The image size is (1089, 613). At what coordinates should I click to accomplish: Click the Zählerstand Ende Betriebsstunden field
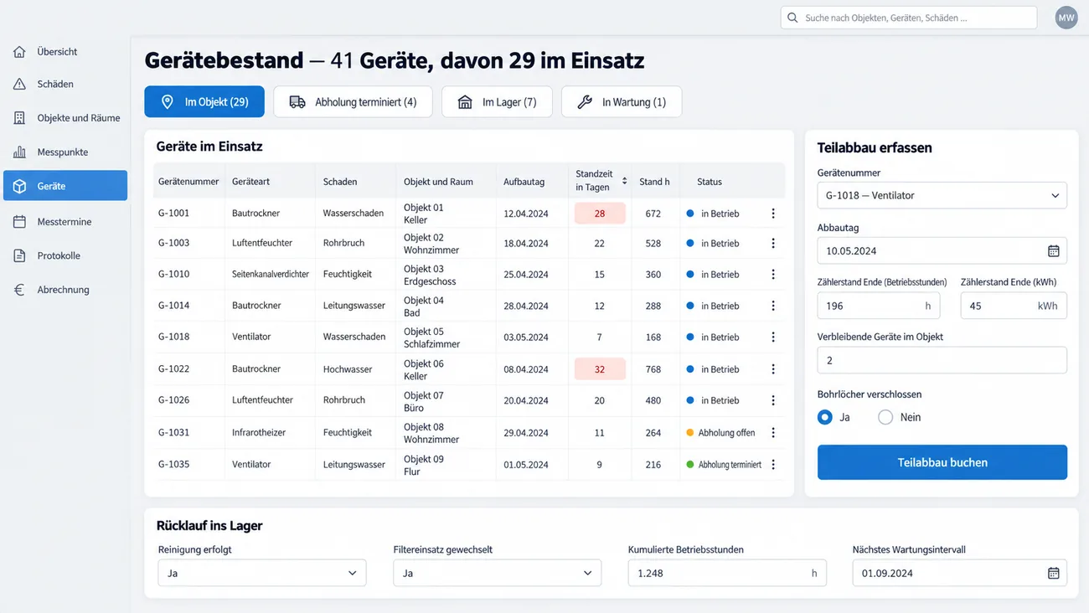(x=879, y=306)
